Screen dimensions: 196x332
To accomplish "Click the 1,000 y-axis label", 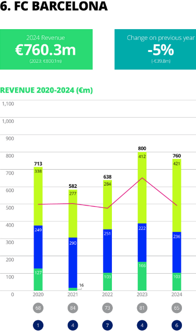I will click(8, 121).
